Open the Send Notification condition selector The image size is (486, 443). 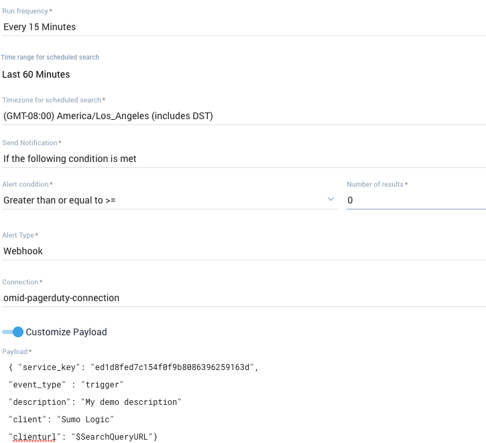click(x=243, y=159)
